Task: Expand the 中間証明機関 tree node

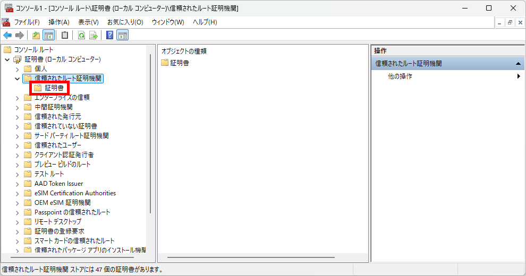Action: (18, 107)
